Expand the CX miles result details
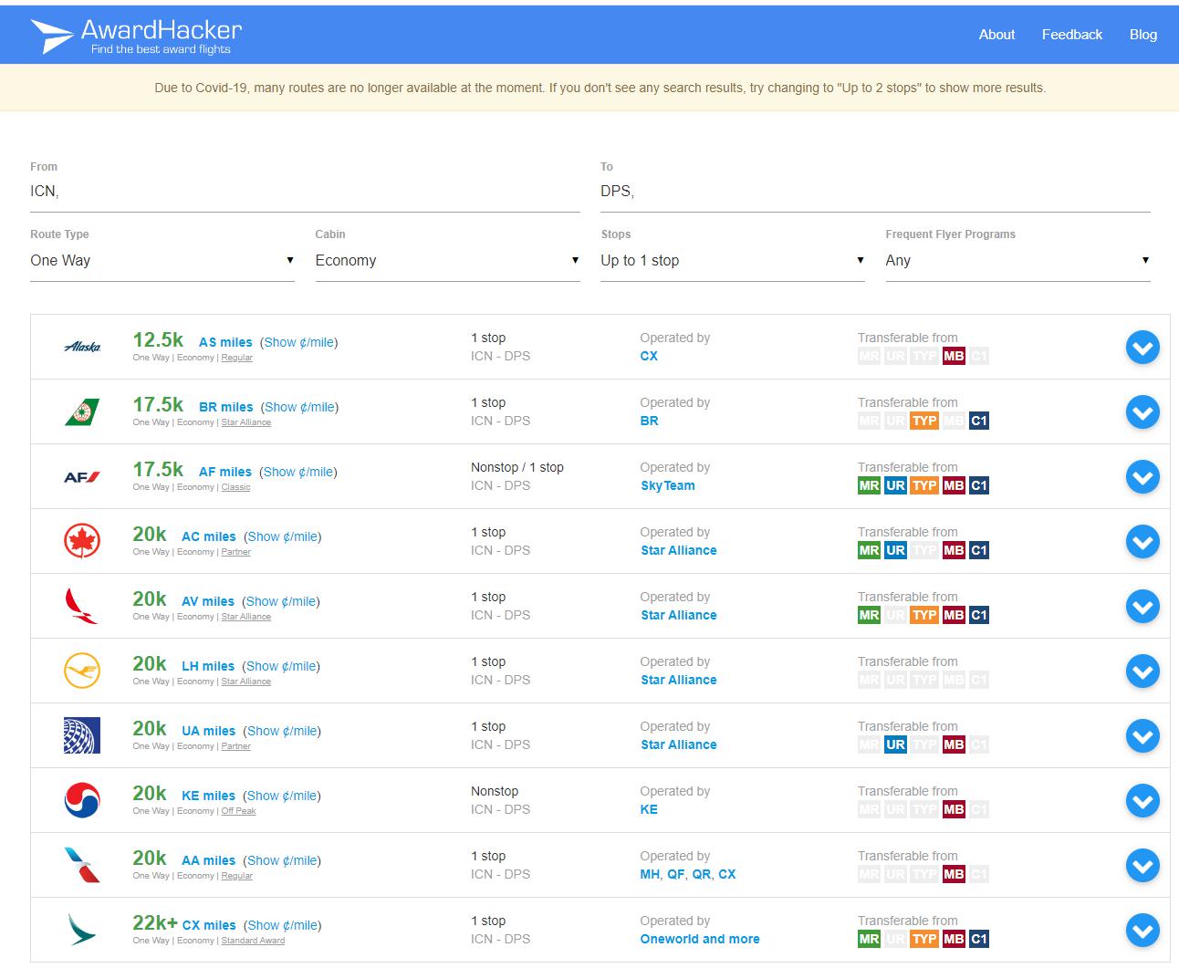1179x968 pixels. [1142, 931]
